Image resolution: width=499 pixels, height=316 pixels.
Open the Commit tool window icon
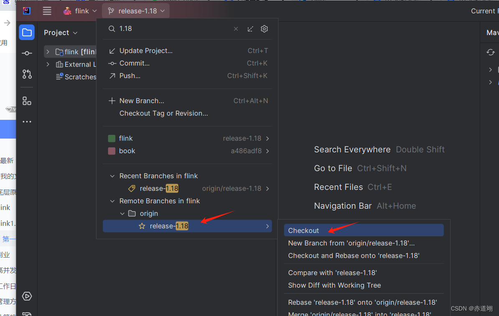pos(27,53)
